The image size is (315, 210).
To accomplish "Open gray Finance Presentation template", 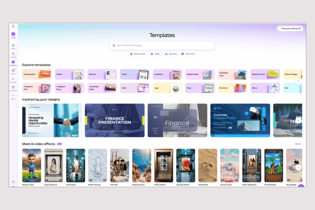I will tap(177, 120).
